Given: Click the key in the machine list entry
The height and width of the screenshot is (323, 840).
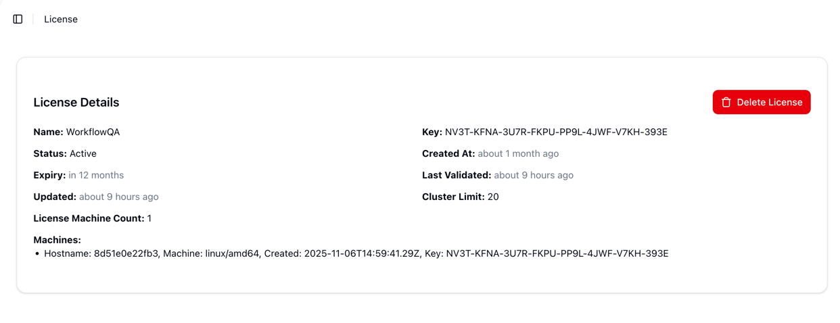Looking at the screenshot, I should [557, 253].
